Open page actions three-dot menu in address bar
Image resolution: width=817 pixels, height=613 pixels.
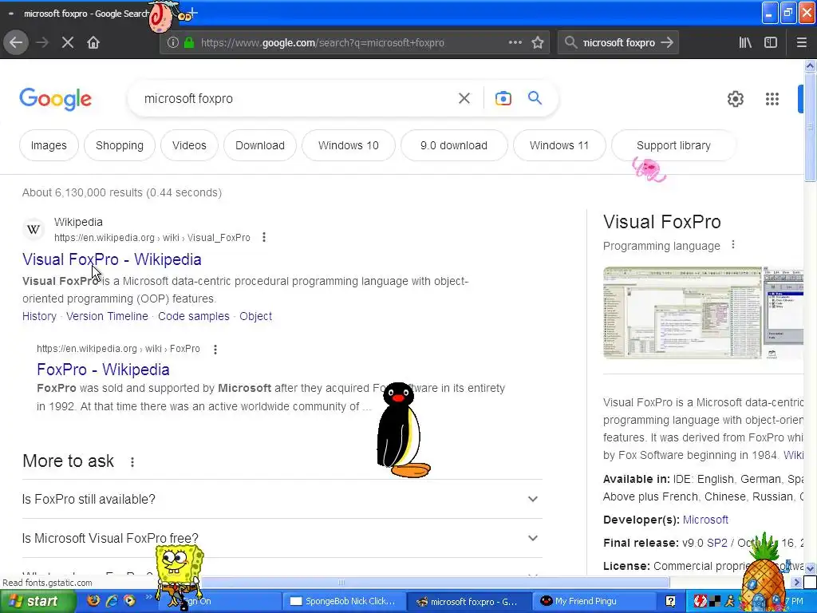tap(515, 42)
